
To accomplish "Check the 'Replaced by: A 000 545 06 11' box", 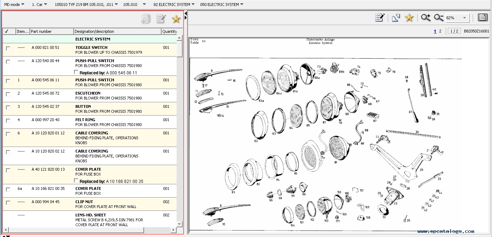I will coord(76,72).
